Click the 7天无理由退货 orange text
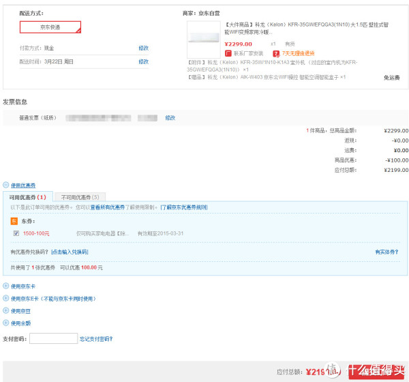The image size is (409, 382). 298,53
